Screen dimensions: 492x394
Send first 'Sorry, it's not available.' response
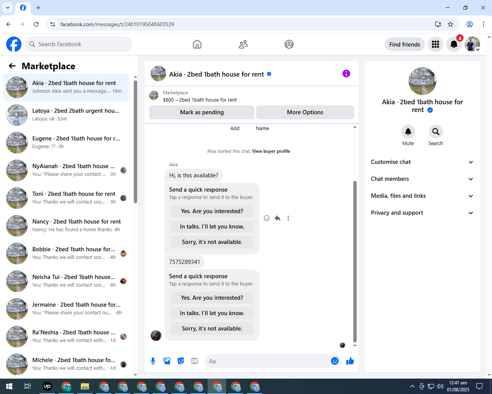(212, 242)
